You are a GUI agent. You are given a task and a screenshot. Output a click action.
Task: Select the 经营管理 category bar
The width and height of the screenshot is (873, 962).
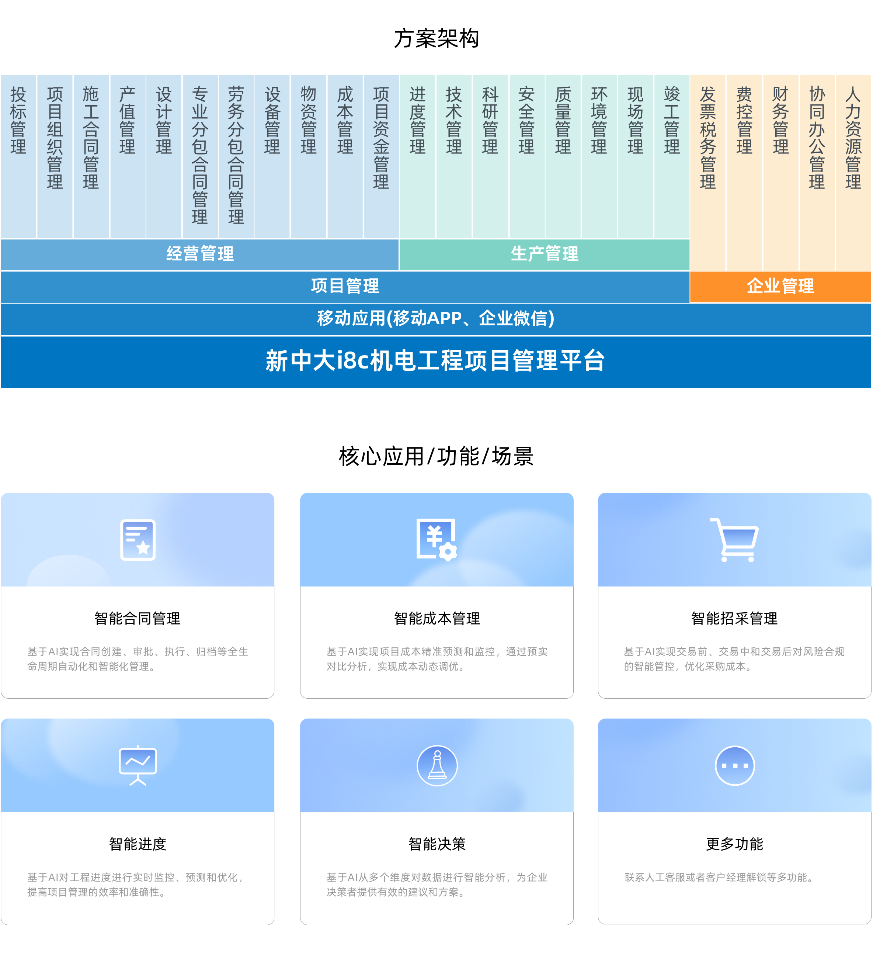(x=200, y=254)
